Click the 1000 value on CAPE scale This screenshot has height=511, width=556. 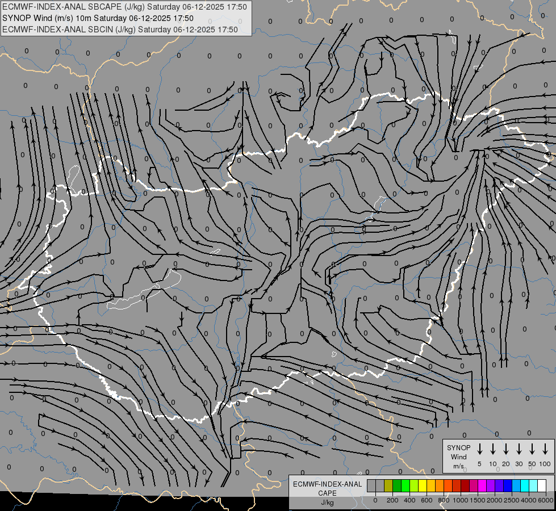pos(461,500)
